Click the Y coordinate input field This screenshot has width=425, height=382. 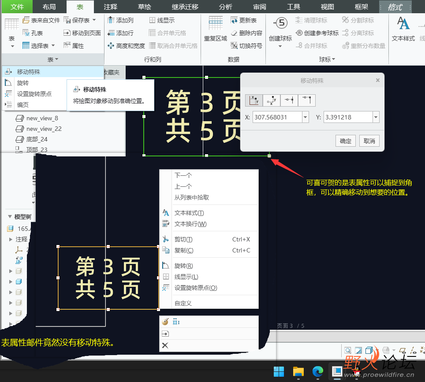[x=348, y=117]
